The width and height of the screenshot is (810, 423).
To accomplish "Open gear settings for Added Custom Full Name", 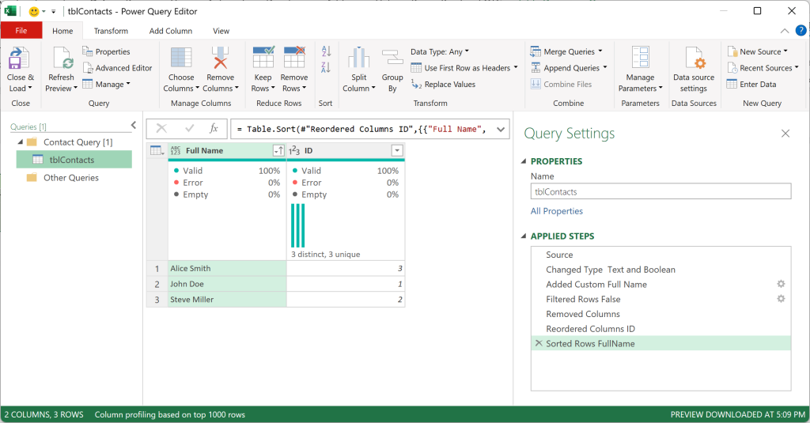I will coord(781,284).
